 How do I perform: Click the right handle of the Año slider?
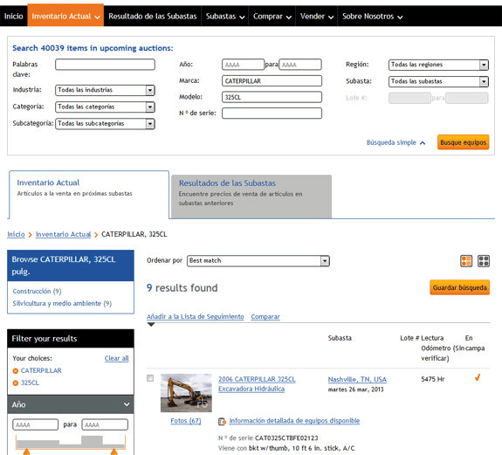point(114,452)
